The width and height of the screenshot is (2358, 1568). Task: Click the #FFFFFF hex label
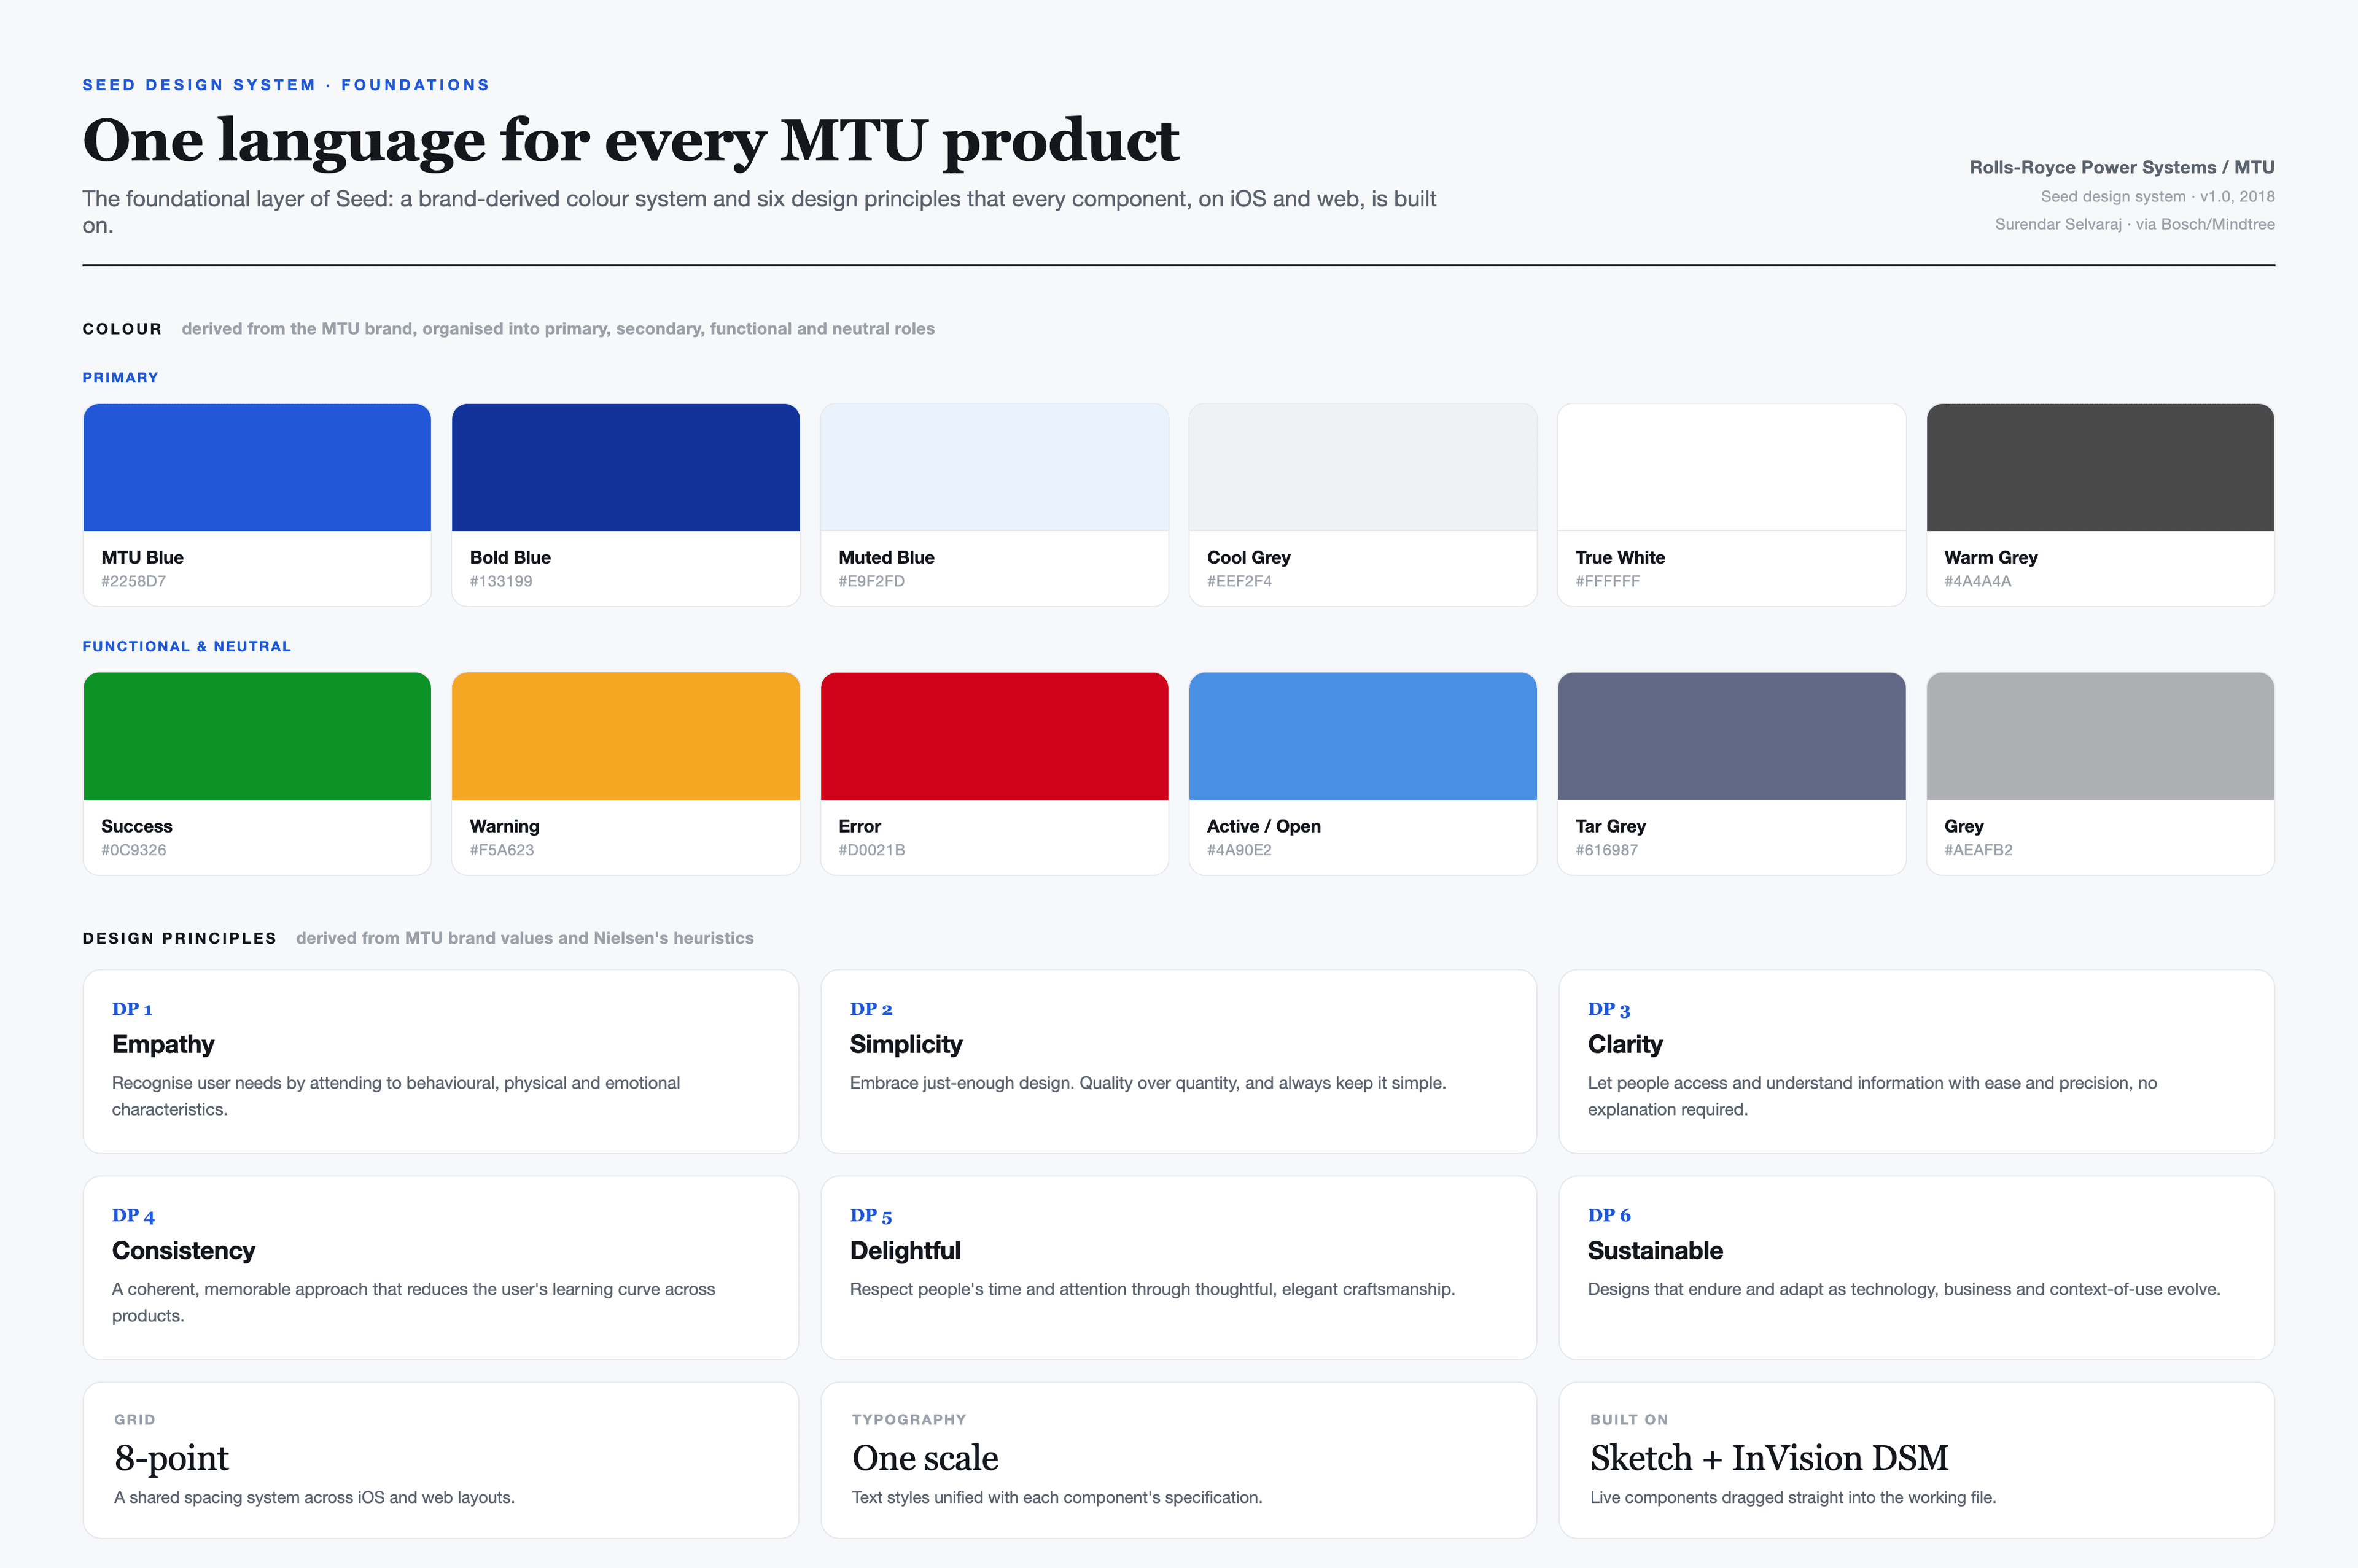1607,581
